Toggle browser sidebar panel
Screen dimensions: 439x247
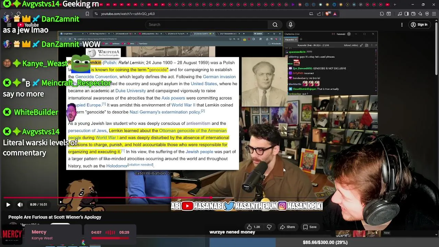[406, 14]
